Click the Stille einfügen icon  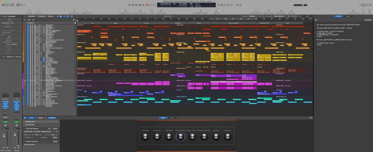[x=291, y=11]
